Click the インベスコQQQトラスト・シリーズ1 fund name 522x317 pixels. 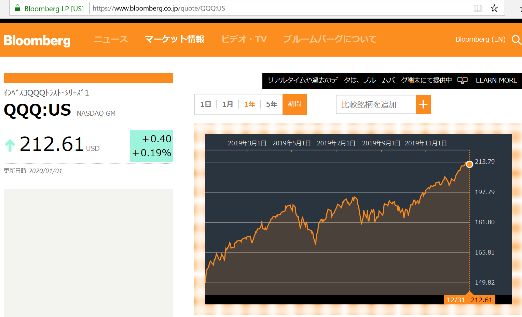tap(46, 93)
